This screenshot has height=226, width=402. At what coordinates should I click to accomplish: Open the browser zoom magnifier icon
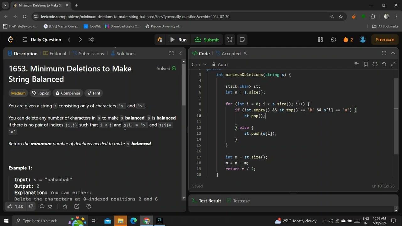tap(332, 17)
